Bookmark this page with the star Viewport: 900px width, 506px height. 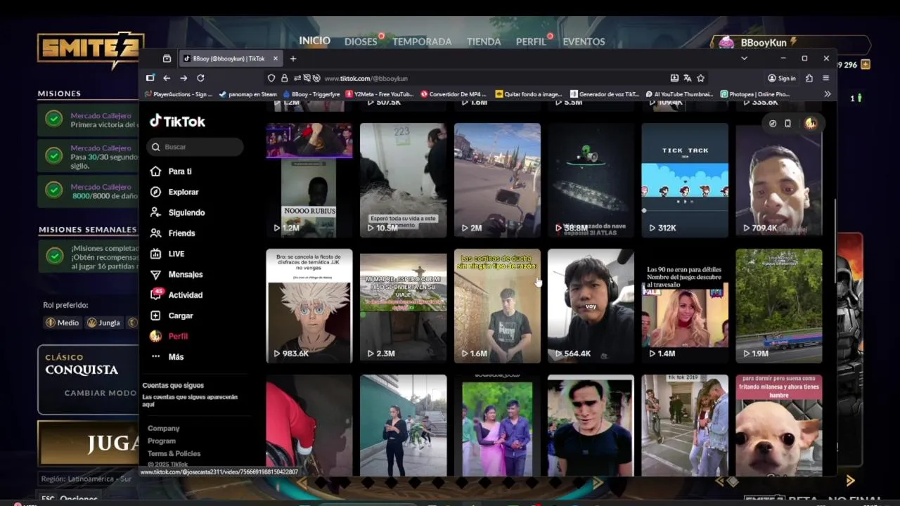[x=701, y=78]
